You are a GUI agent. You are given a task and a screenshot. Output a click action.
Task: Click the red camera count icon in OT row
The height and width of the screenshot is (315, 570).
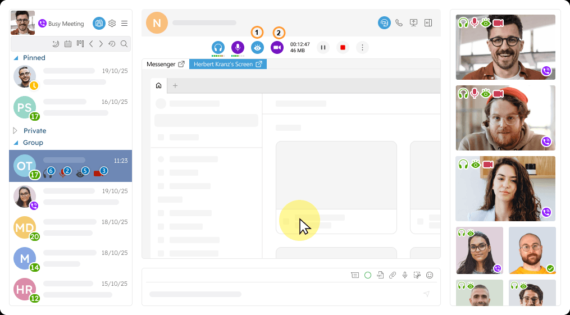coord(101,173)
